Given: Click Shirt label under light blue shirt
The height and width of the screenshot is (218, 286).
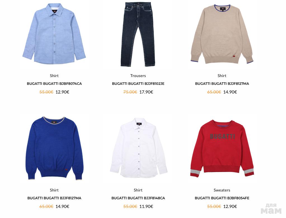Looking at the screenshot, I should coord(54,76).
